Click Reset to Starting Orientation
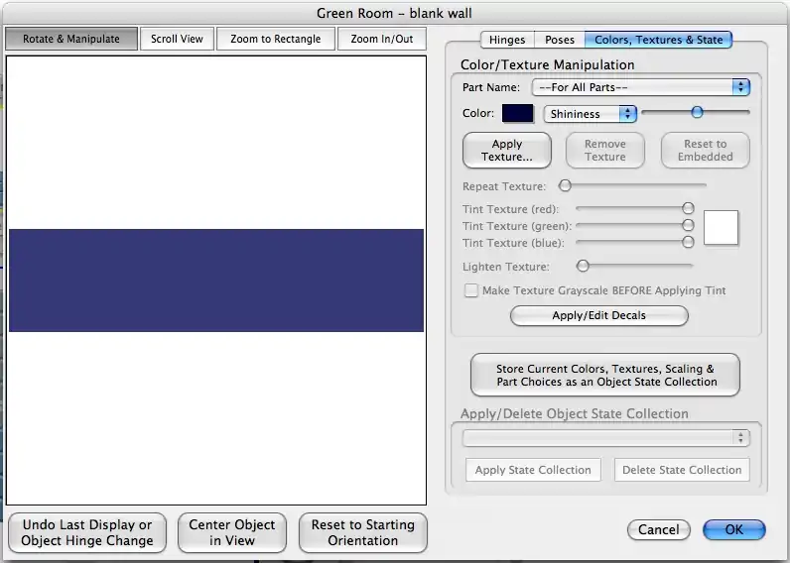Image resolution: width=790 pixels, height=563 pixels. [x=362, y=532]
